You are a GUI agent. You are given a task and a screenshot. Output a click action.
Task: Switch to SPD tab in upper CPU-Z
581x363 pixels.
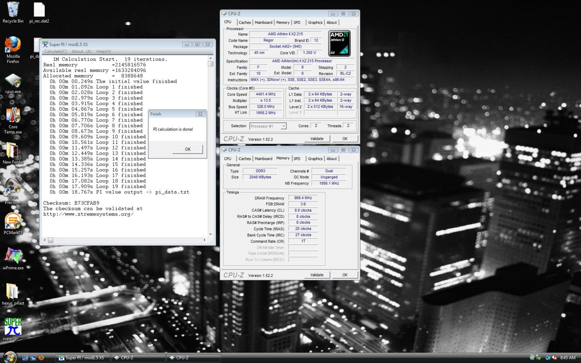pos(297,23)
